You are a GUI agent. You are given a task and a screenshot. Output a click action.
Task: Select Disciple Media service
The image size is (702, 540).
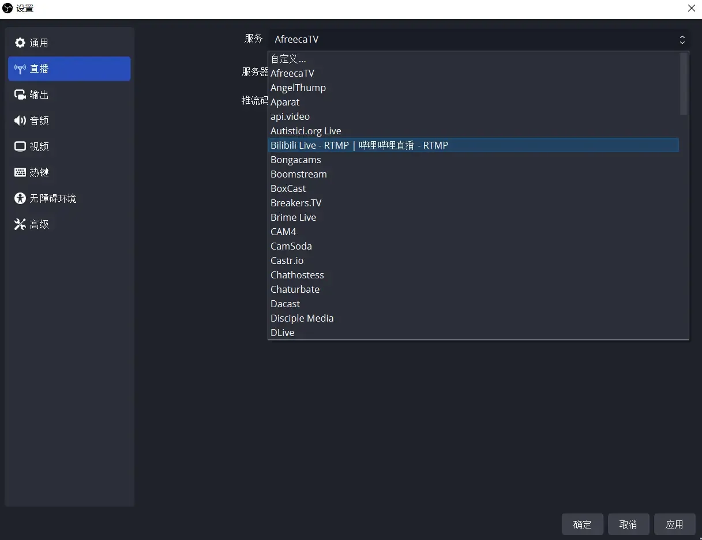click(474, 318)
